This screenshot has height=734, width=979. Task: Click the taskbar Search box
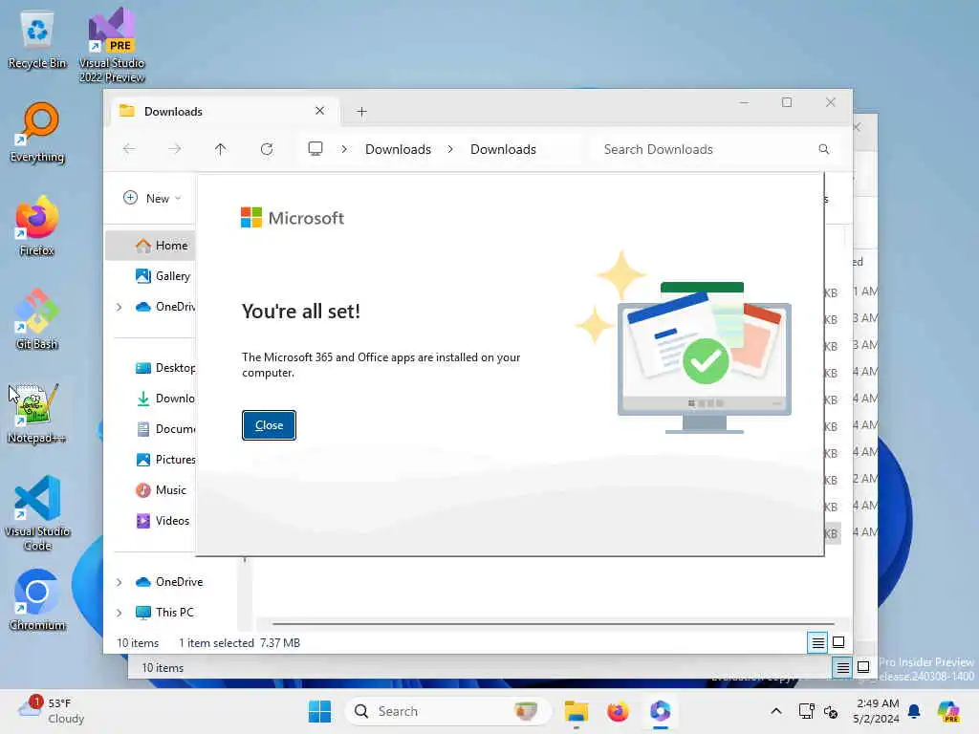(447, 711)
